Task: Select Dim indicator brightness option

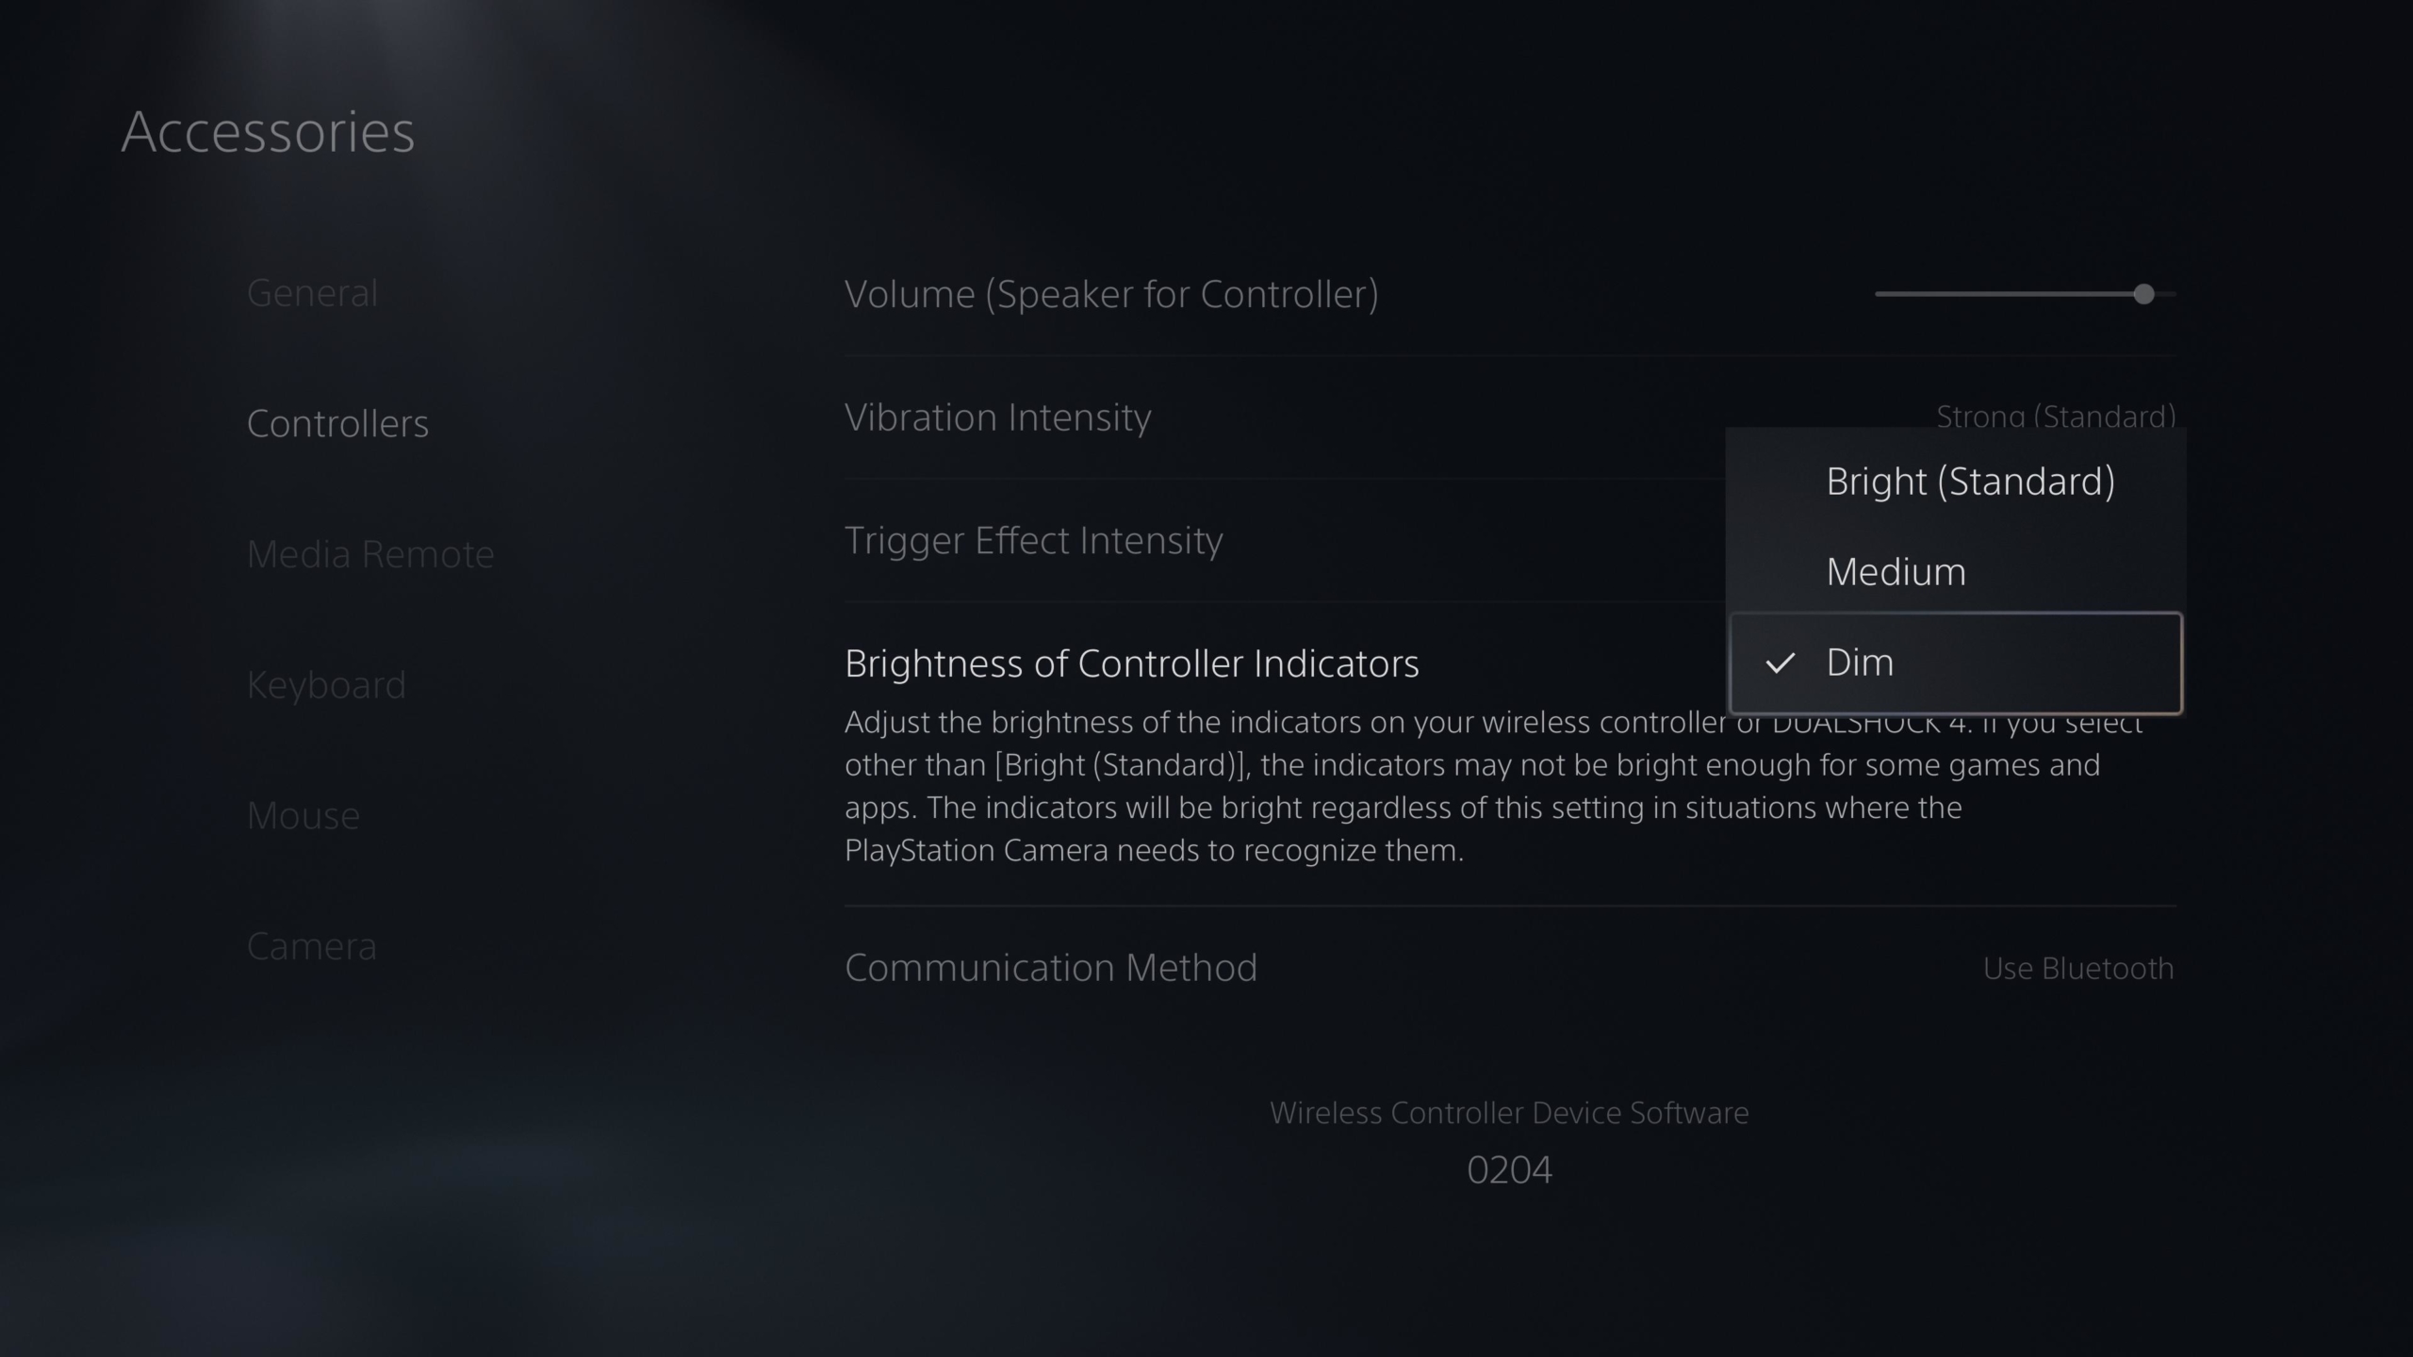Action: coord(1956,662)
